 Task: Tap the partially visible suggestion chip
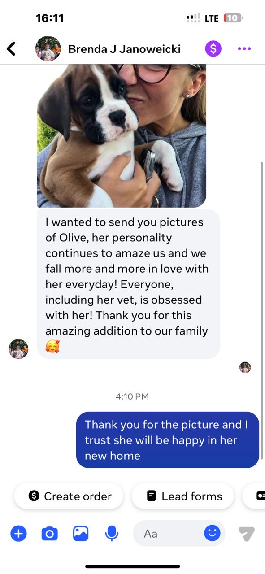tap(254, 496)
